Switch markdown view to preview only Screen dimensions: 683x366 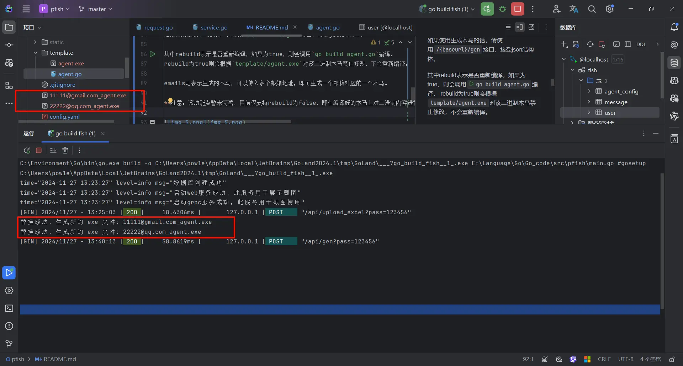click(x=531, y=27)
